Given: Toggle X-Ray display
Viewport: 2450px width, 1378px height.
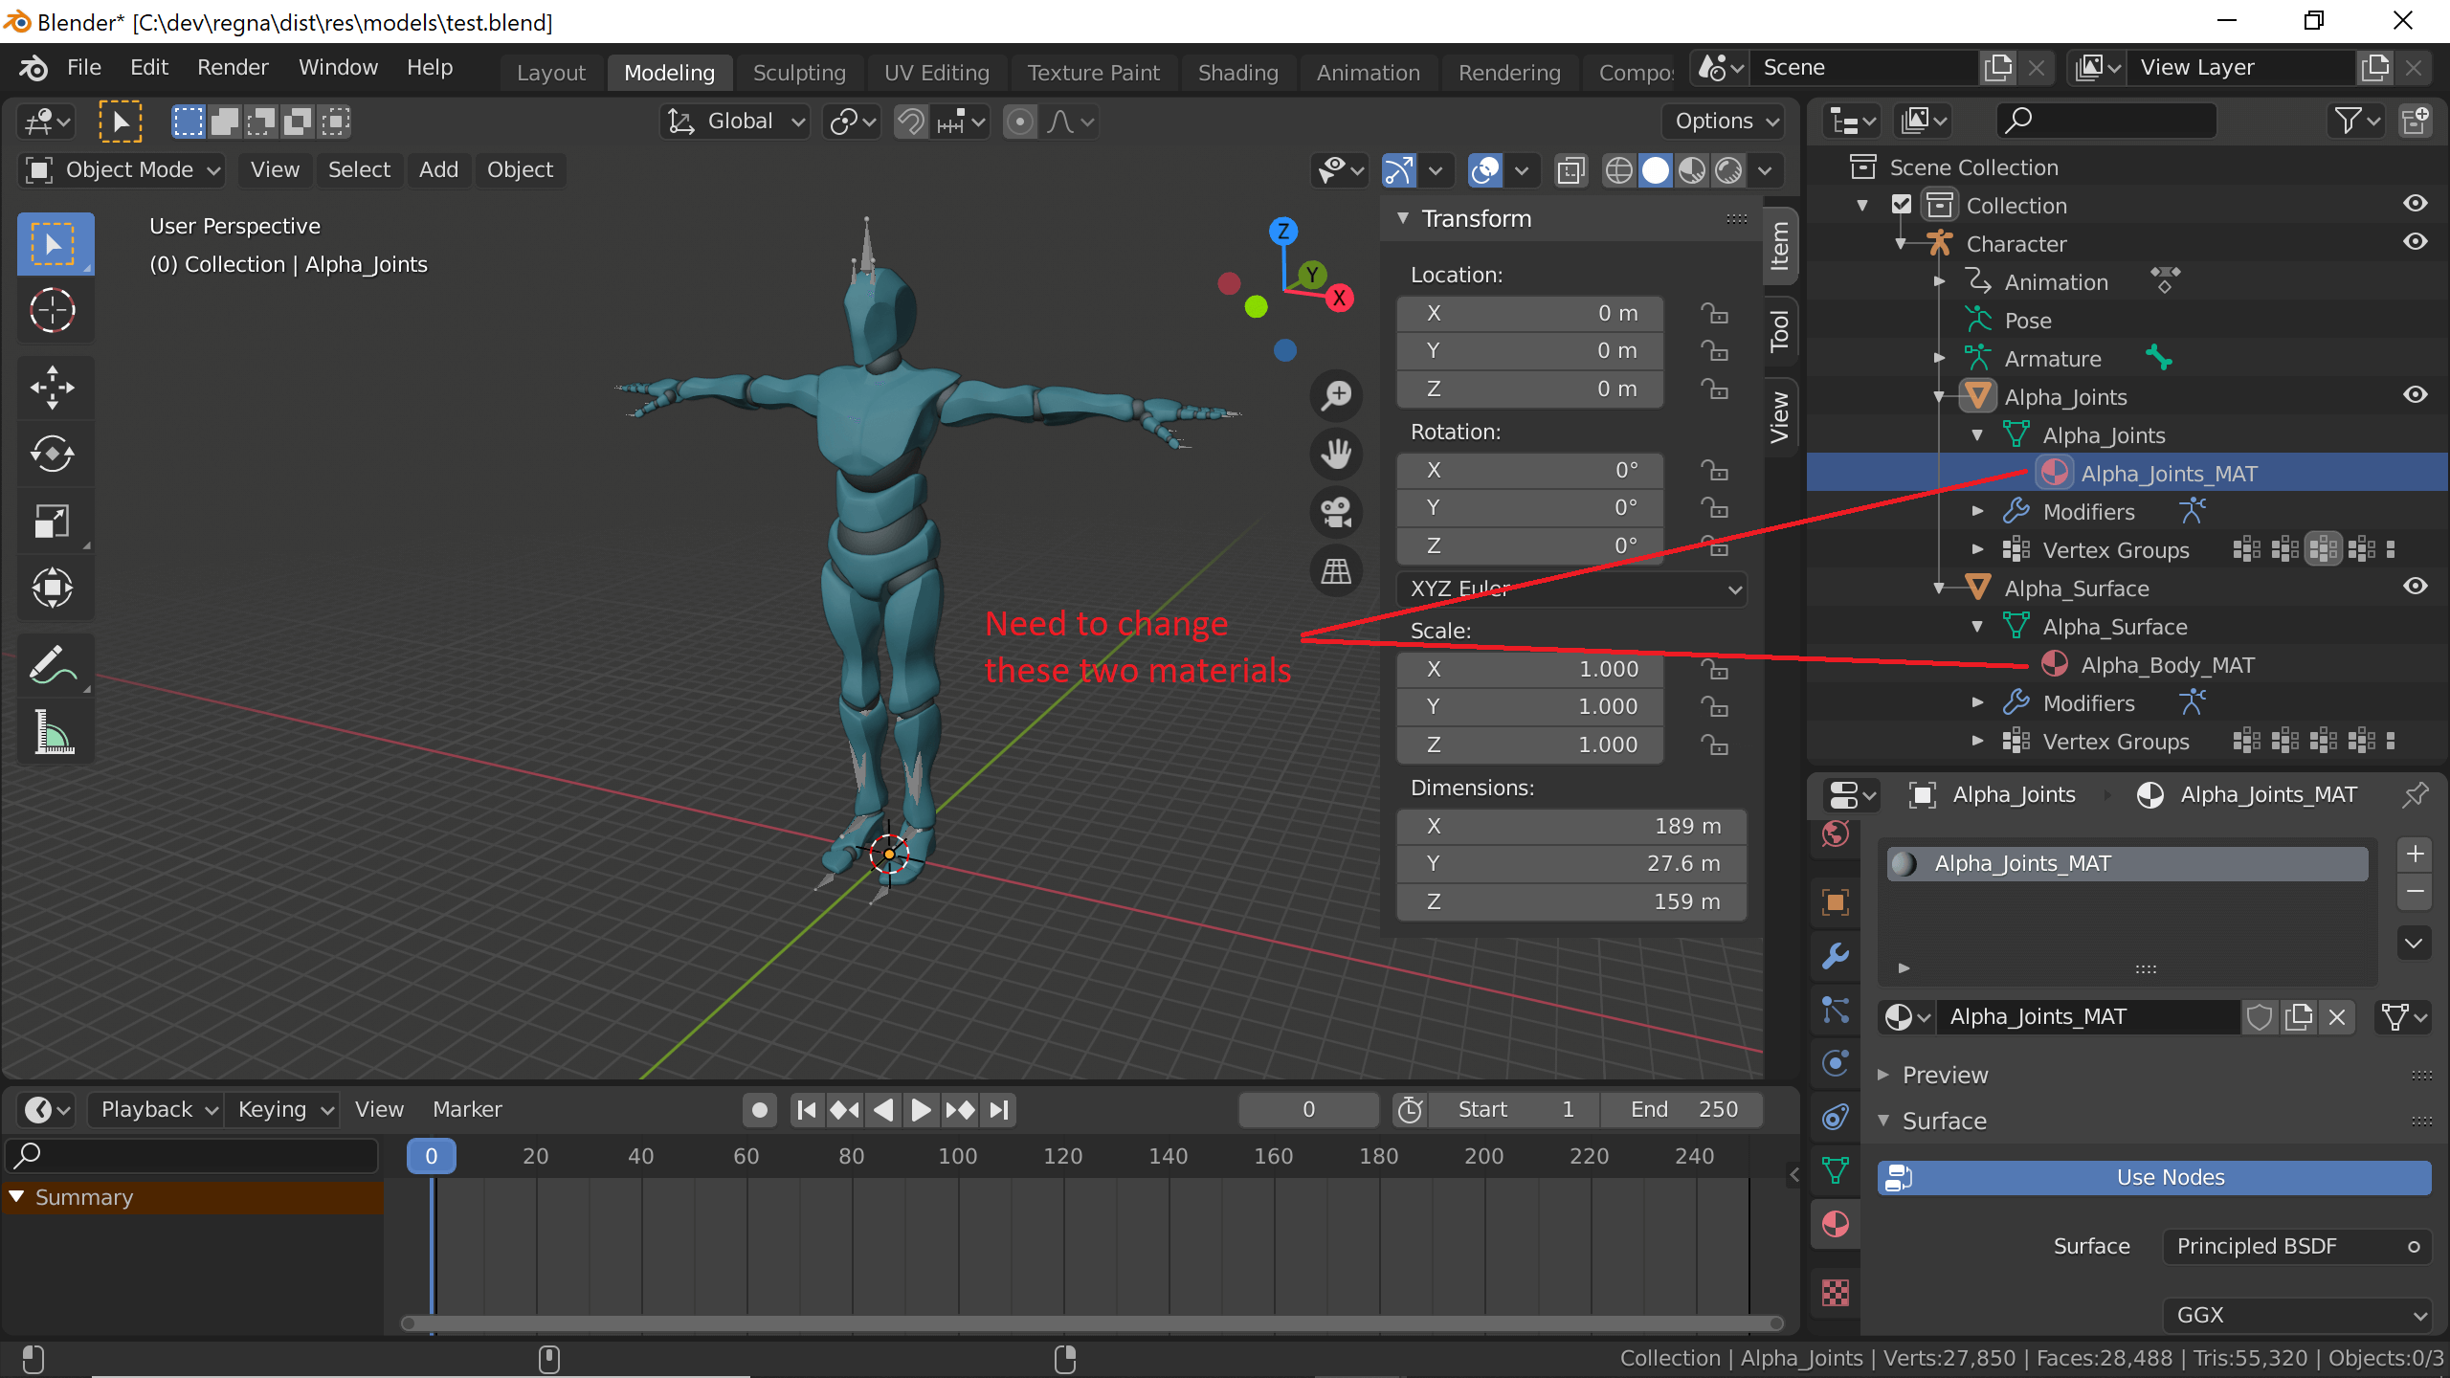Looking at the screenshot, I should tap(1570, 170).
